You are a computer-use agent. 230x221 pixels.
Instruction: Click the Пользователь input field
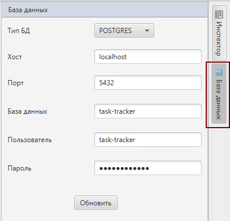[x=148, y=140]
